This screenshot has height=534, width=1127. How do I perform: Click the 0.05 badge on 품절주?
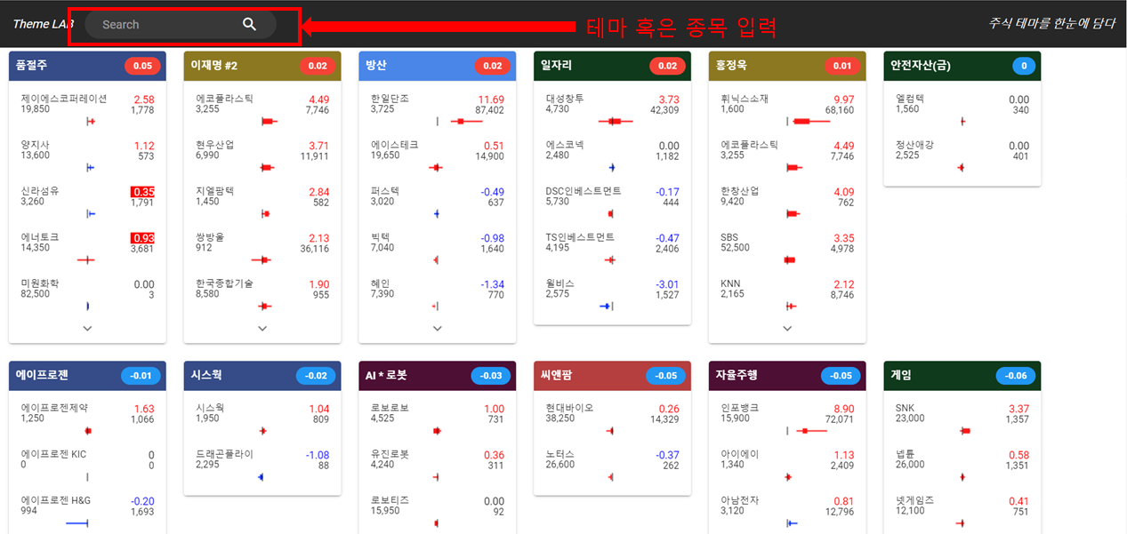pos(142,66)
